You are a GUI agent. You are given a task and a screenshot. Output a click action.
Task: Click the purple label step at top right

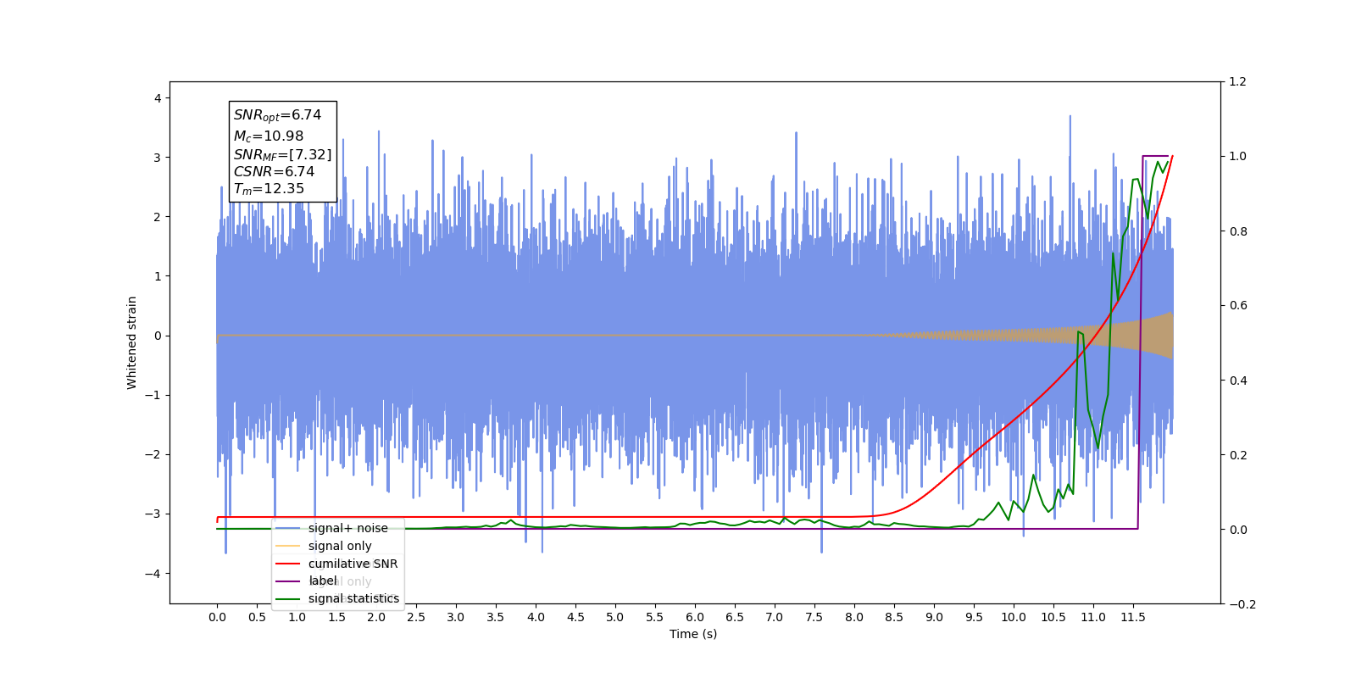(x=1155, y=156)
